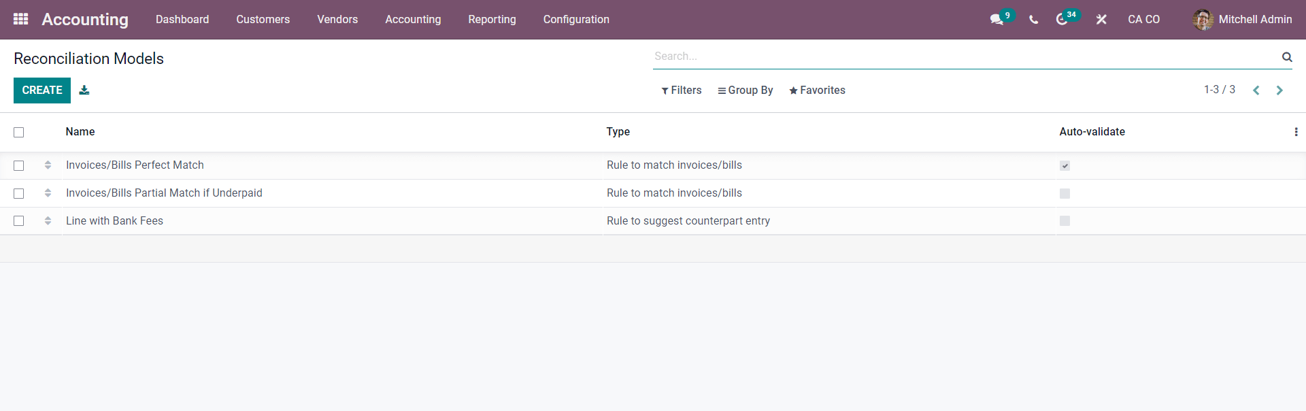The height and width of the screenshot is (411, 1306).
Task: Click Mitchell Admin avatar picture
Action: [x=1203, y=20]
